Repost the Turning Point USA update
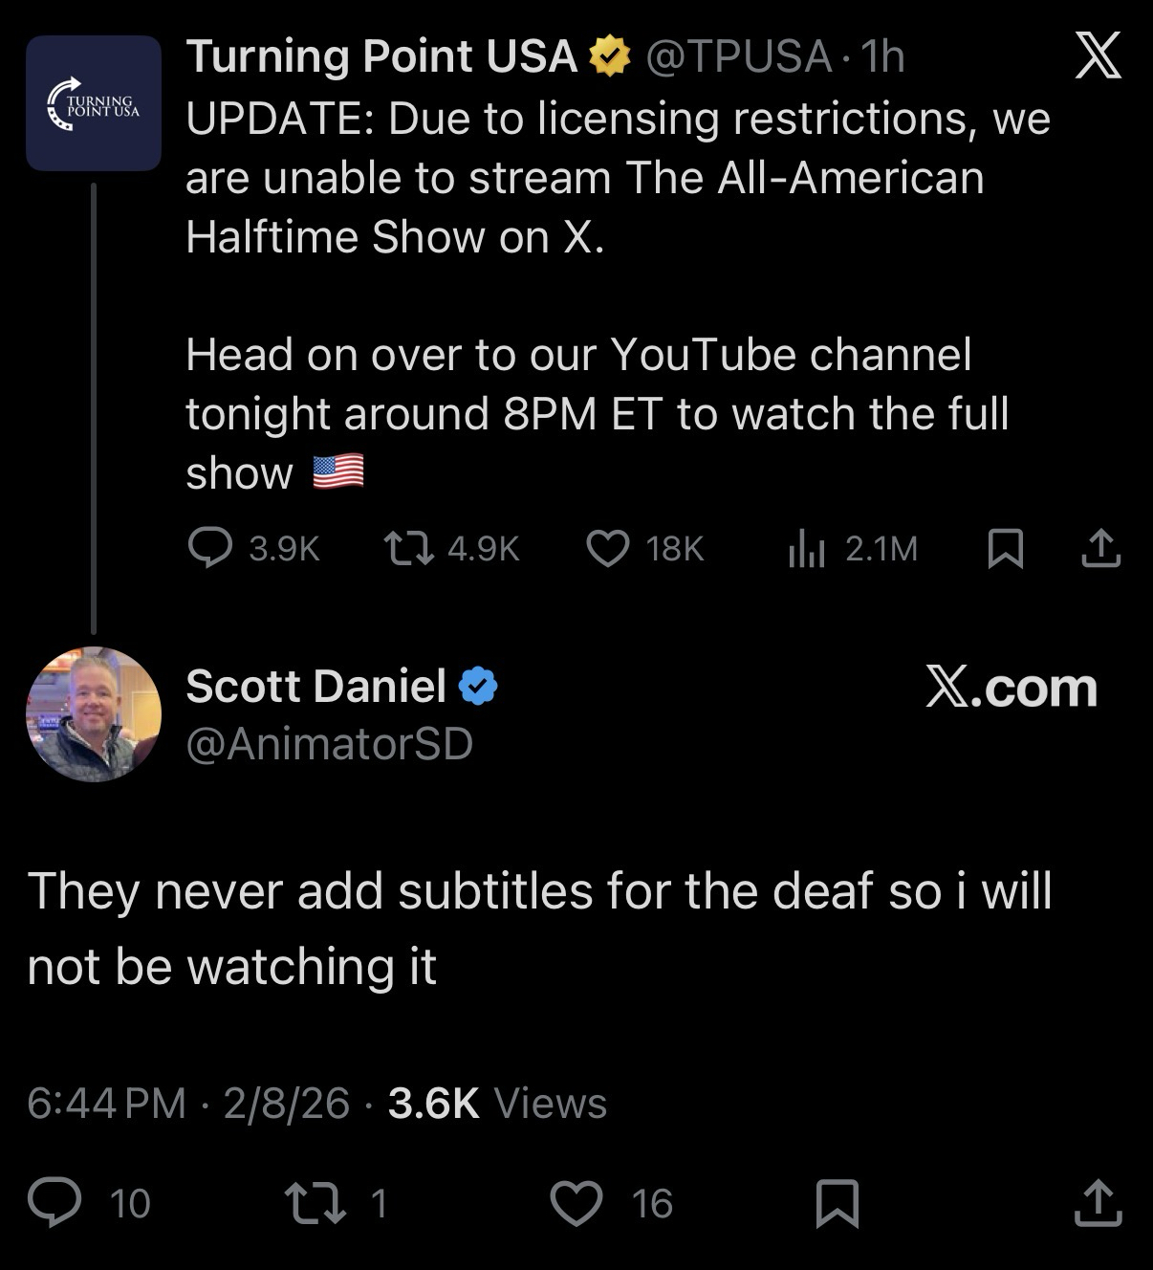 [408, 548]
